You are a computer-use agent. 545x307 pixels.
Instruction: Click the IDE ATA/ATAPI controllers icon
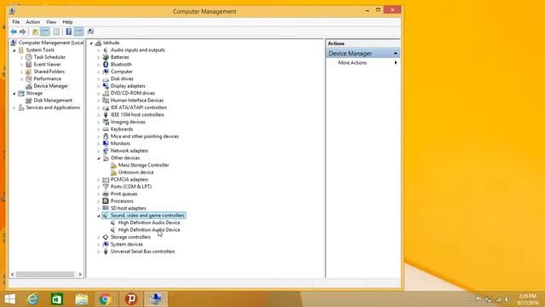[106, 107]
